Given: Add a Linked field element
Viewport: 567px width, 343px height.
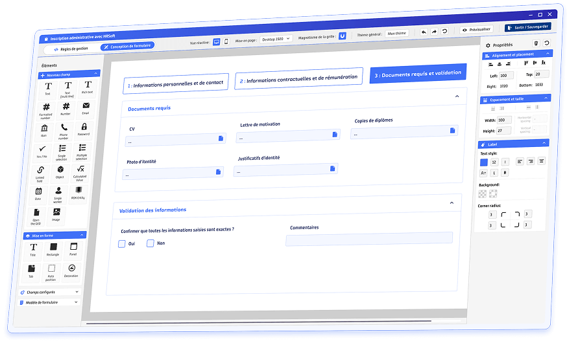Looking at the screenshot, I should (x=40, y=173).
